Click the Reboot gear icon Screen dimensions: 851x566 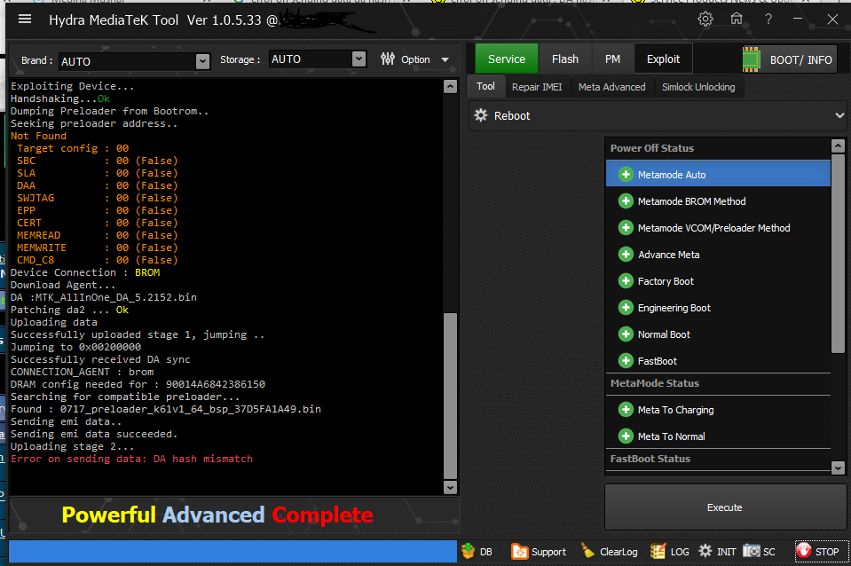pyautogui.click(x=481, y=115)
